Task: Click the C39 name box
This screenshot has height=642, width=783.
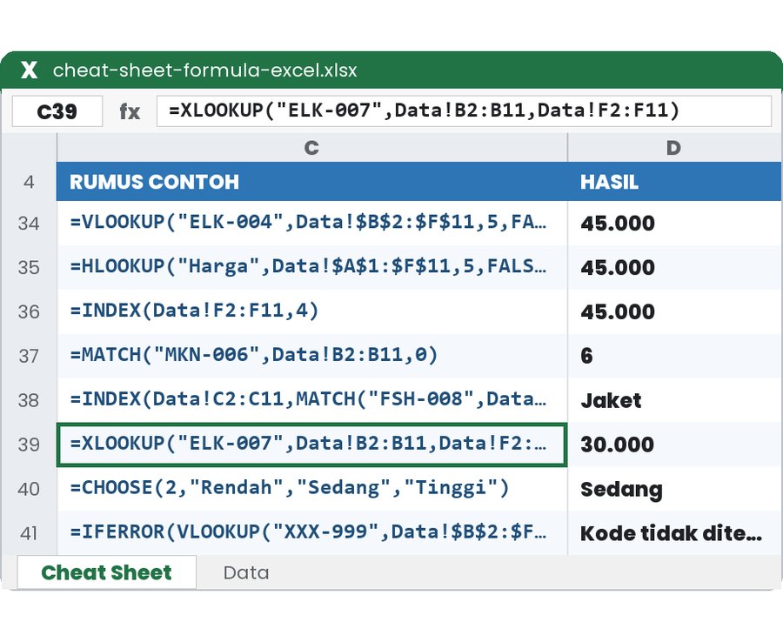Action: tap(57, 111)
